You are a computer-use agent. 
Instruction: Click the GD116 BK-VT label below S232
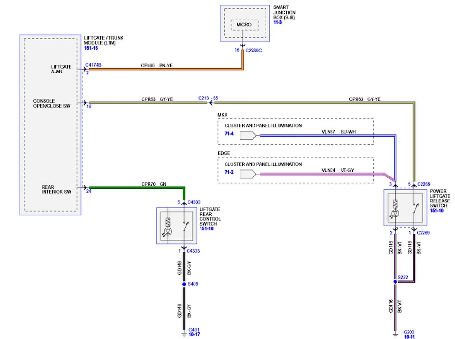395,306
